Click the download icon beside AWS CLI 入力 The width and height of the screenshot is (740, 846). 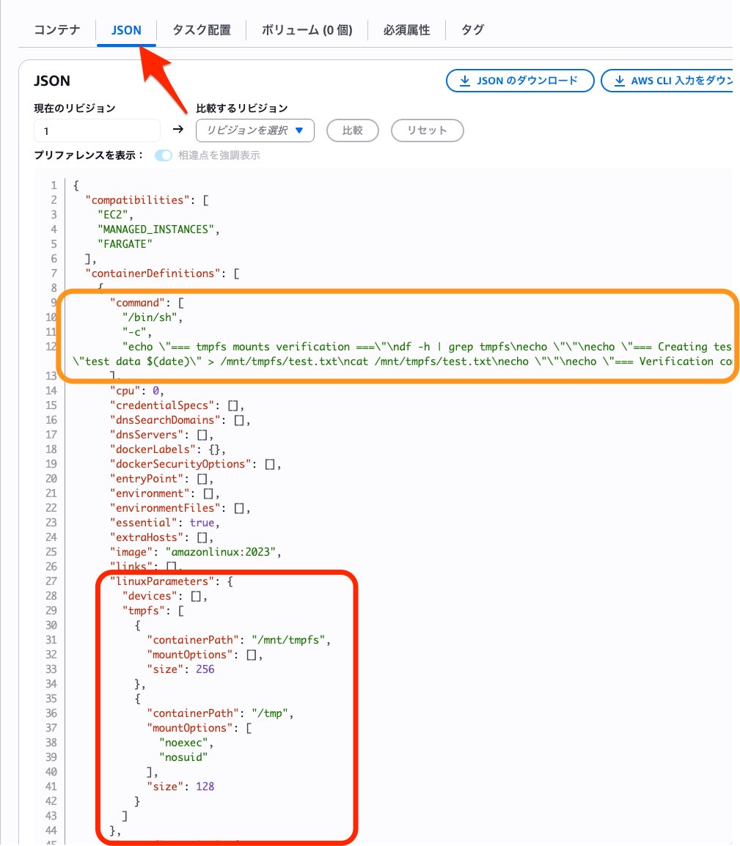tap(619, 81)
